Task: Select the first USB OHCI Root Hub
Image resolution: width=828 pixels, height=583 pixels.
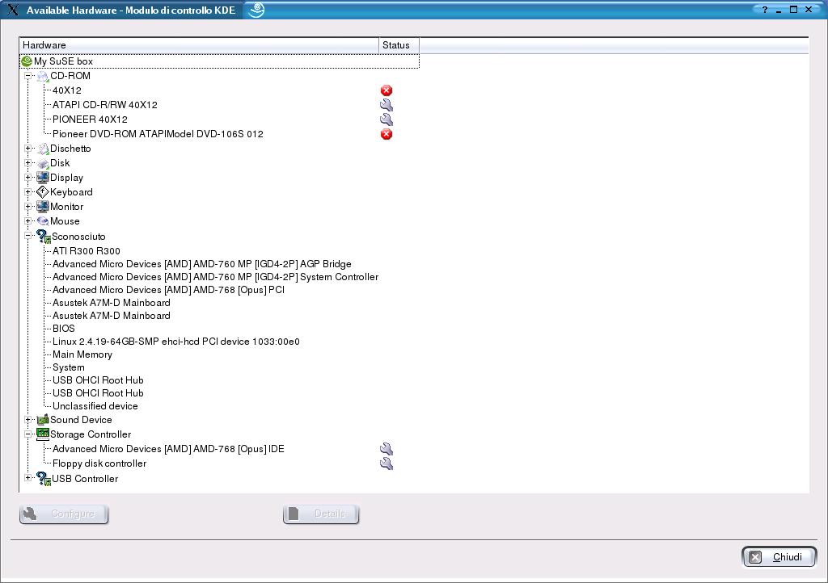Action: (x=98, y=380)
